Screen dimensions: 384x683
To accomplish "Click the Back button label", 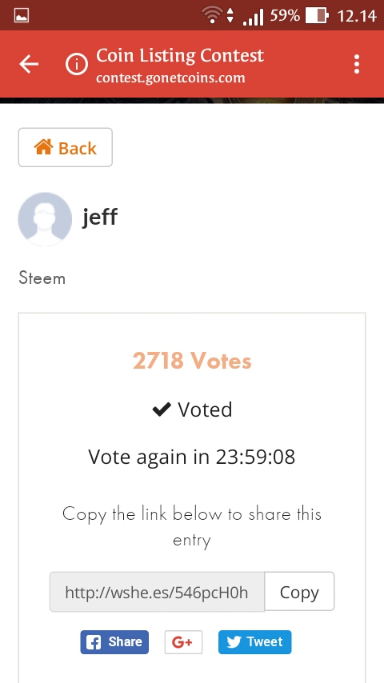I will click(x=77, y=149).
